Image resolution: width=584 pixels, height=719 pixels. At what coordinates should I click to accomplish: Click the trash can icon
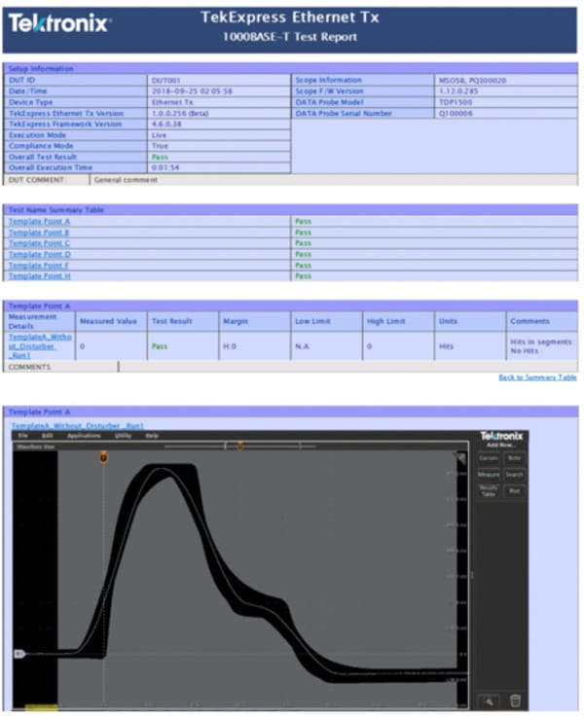click(x=515, y=700)
